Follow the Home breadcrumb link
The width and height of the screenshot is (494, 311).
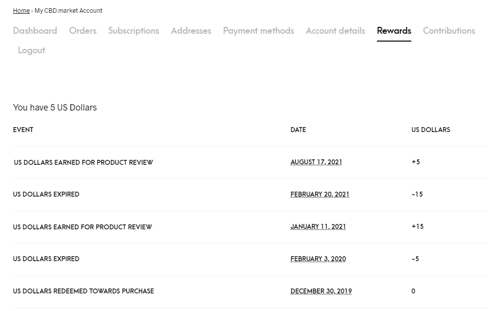click(x=21, y=11)
